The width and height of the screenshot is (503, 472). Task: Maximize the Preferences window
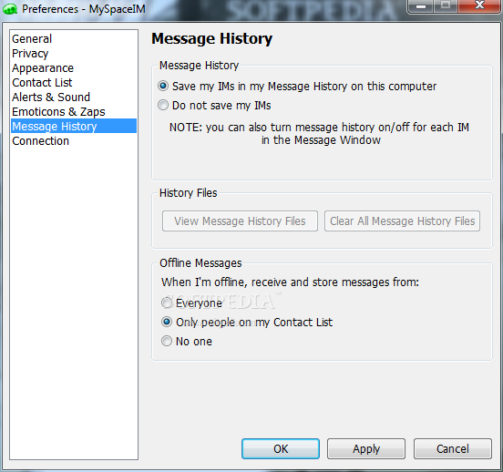446,5
